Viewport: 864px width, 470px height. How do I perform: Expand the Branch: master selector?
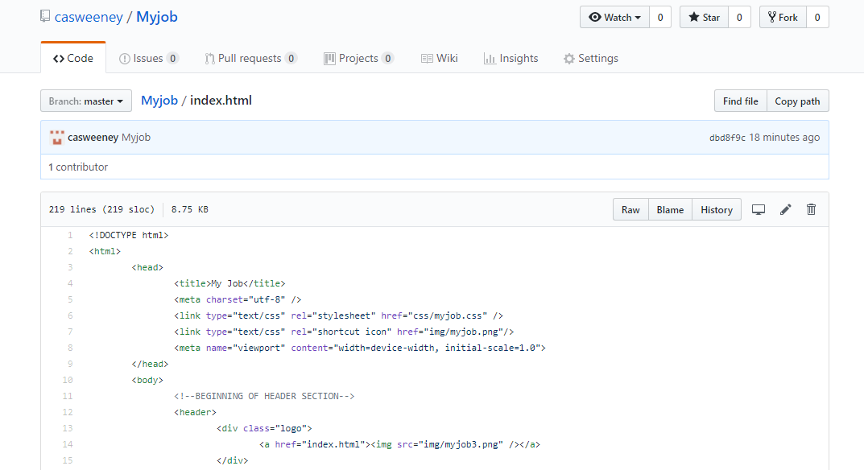pyautogui.click(x=86, y=101)
